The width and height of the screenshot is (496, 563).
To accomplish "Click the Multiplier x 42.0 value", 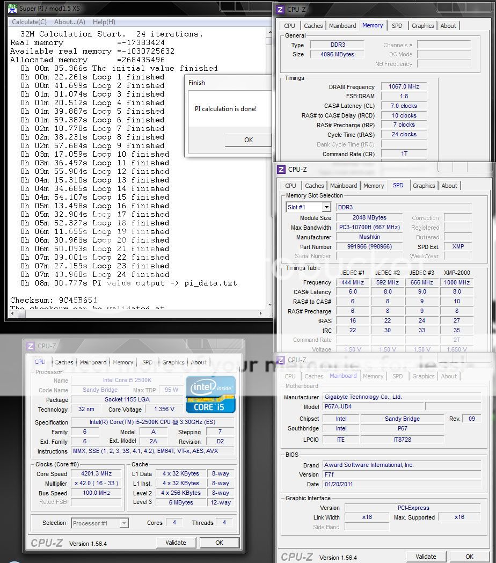I will pyautogui.click(x=96, y=483).
